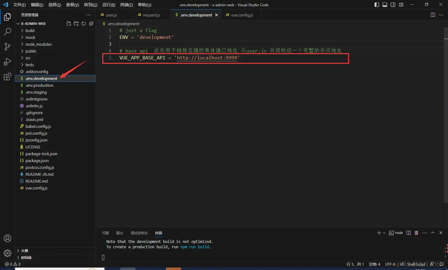Switch to the vue.config.js tab
This screenshot has height=270, width=448.
[241, 15]
